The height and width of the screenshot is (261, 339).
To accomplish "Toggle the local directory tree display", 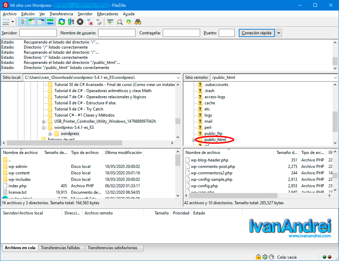I will tap(32, 22).
